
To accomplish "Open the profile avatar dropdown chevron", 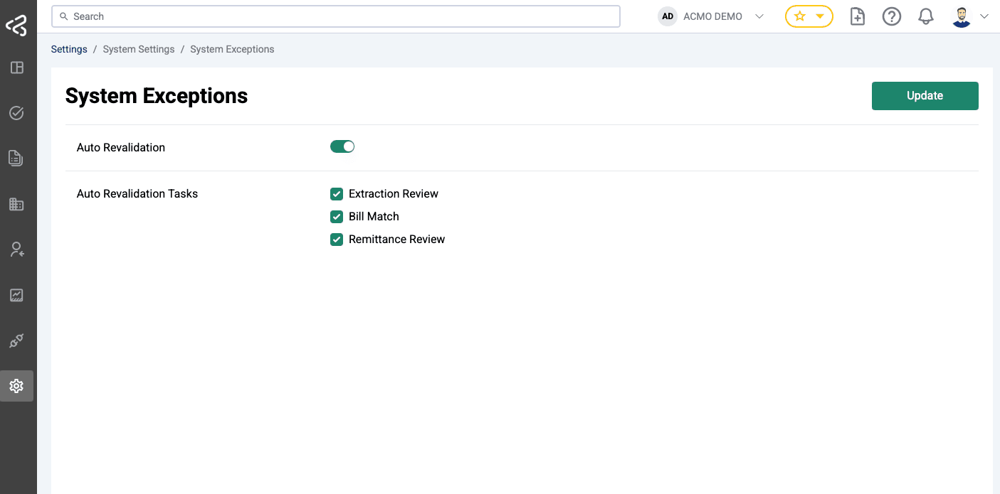I will (x=984, y=16).
